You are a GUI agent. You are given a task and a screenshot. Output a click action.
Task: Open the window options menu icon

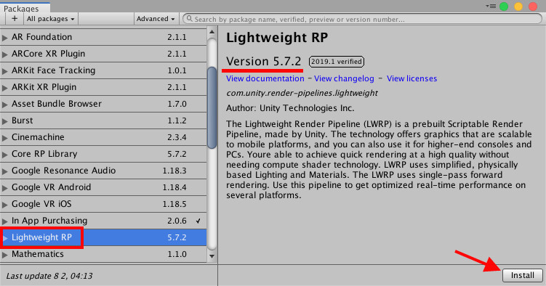coord(491,7)
